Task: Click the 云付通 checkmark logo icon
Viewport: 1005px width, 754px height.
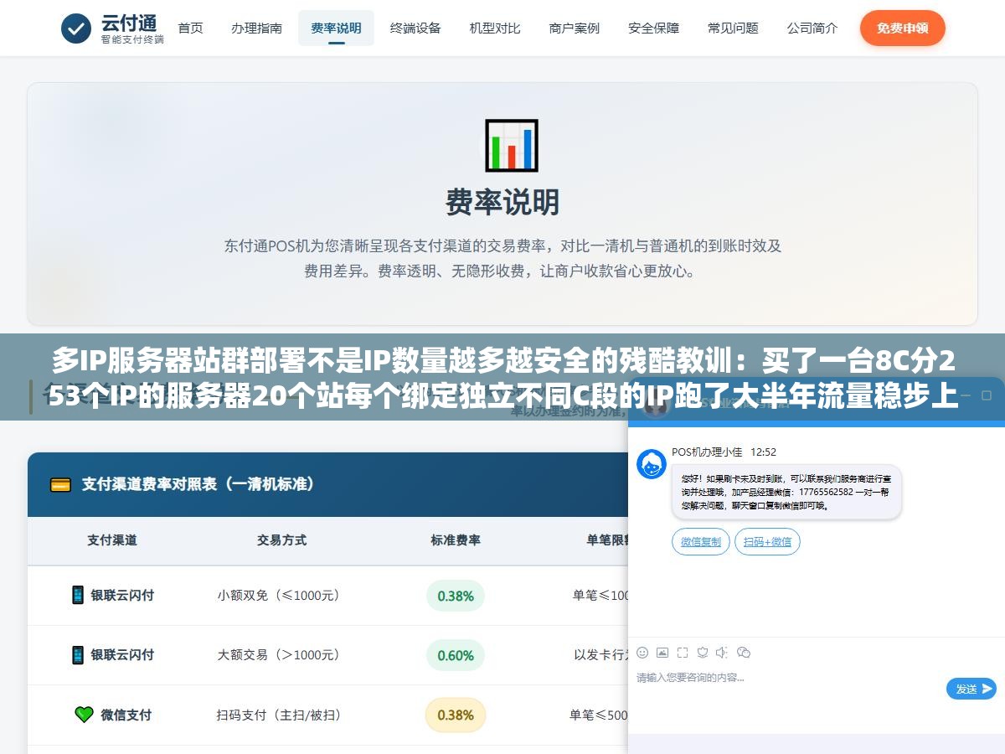Action: coord(76,28)
